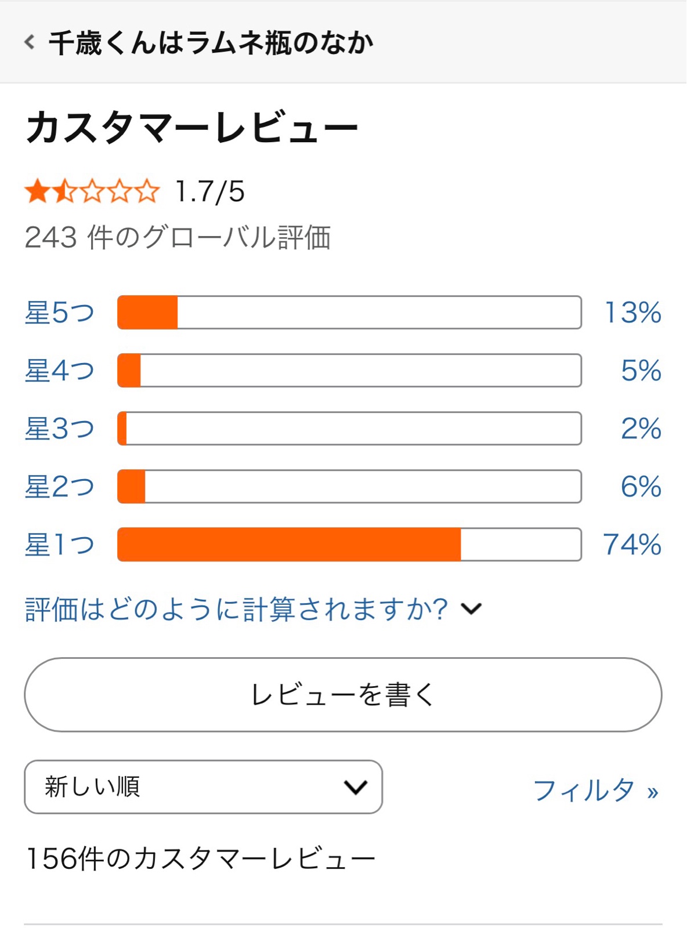The height and width of the screenshot is (928, 687).
Task: Expand 評価はどのように計算されますか? explanation
Action: (x=253, y=609)
